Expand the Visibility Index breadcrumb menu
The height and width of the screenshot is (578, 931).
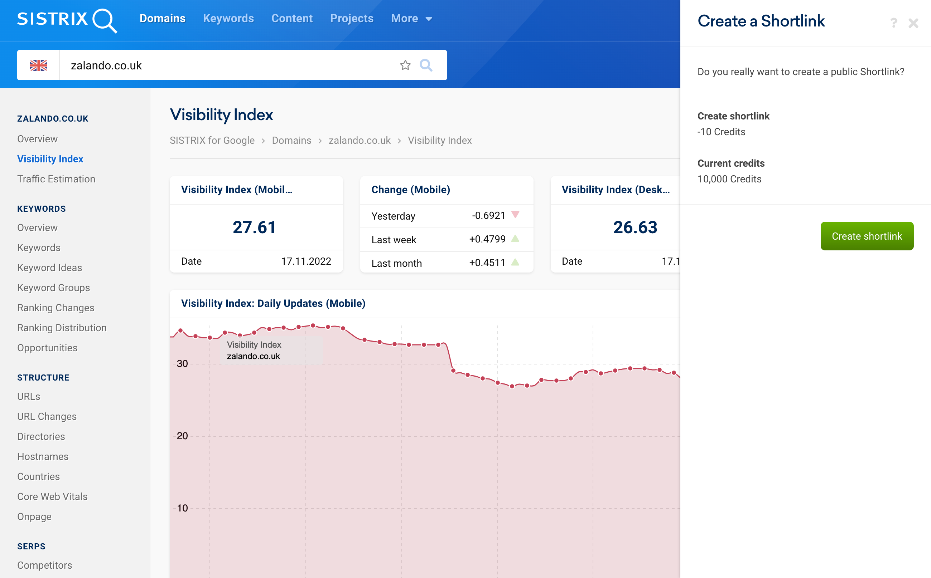(440, 140)
